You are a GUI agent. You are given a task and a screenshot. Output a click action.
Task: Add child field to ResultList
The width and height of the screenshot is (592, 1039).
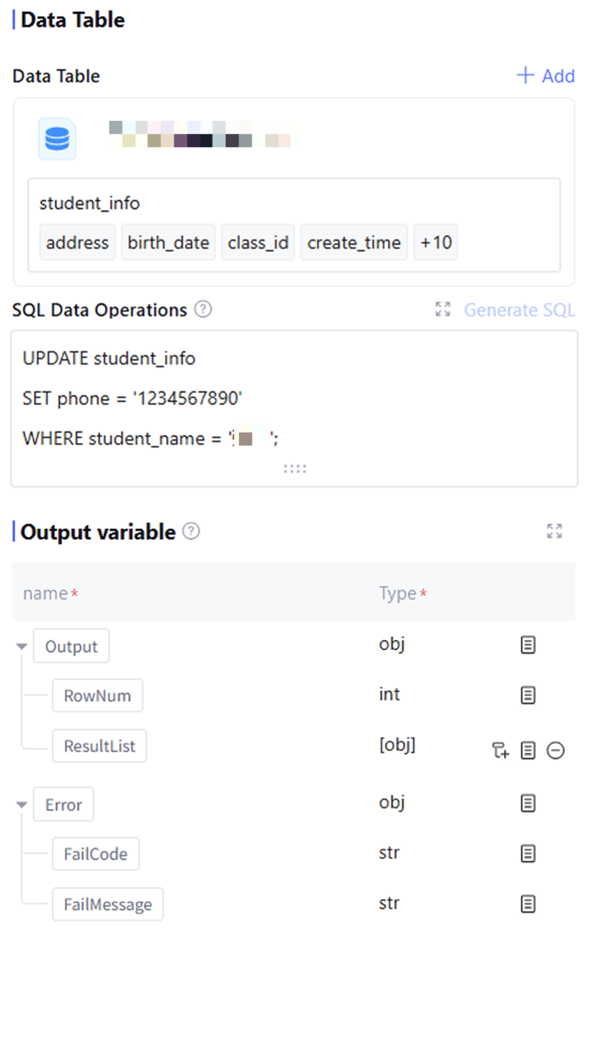pyautogui.click(x=500, y=750)
